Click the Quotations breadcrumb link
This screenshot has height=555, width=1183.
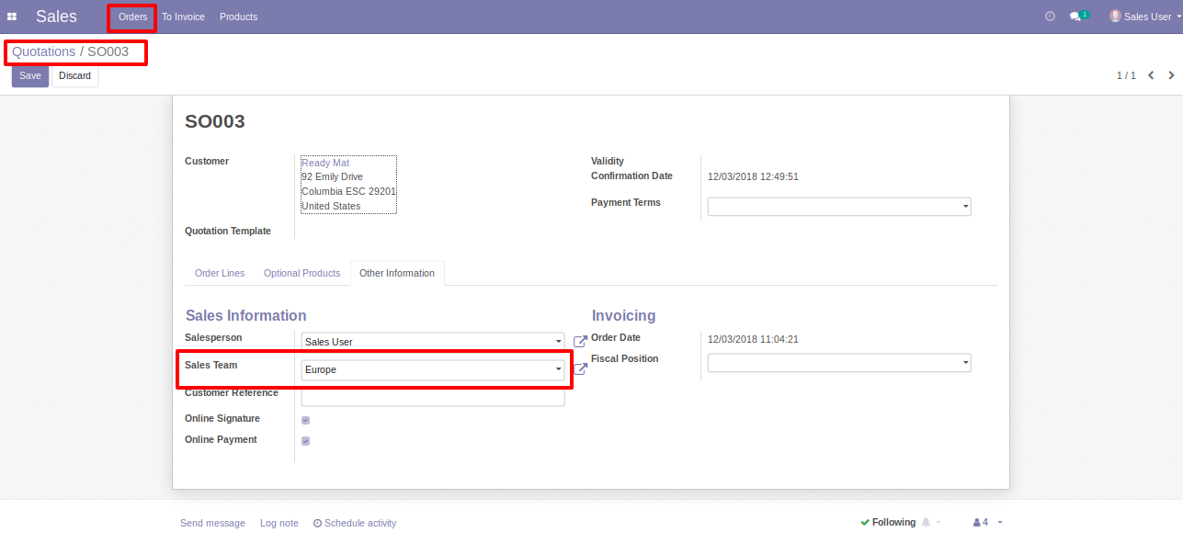click(43, 51)
